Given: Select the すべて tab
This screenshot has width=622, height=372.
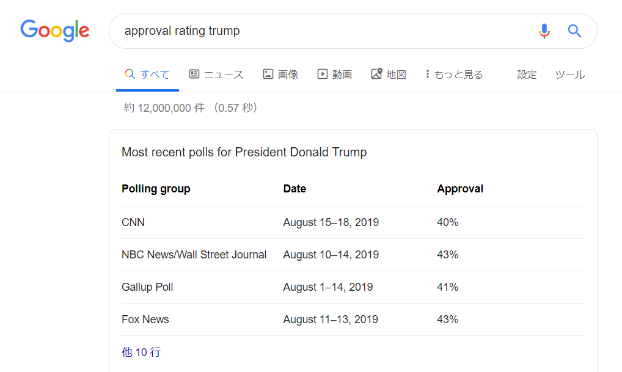Looking at the screenshot, I should pos(155,75).
